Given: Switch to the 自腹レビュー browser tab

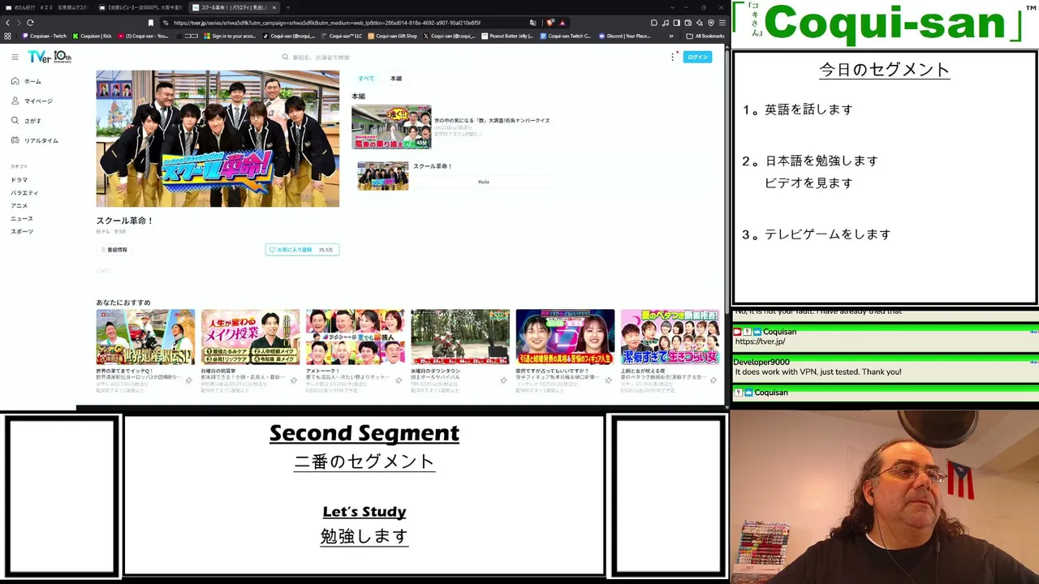Looking at the screenshot, I should 140,7.
